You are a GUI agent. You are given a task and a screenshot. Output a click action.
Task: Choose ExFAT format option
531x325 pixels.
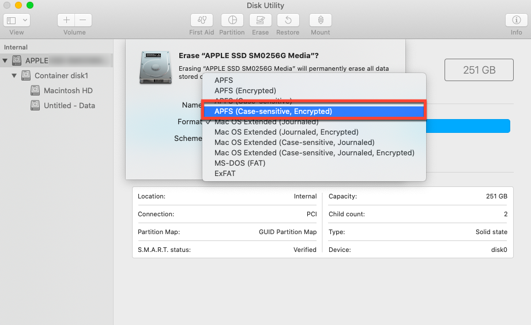(x=314, y=174)
